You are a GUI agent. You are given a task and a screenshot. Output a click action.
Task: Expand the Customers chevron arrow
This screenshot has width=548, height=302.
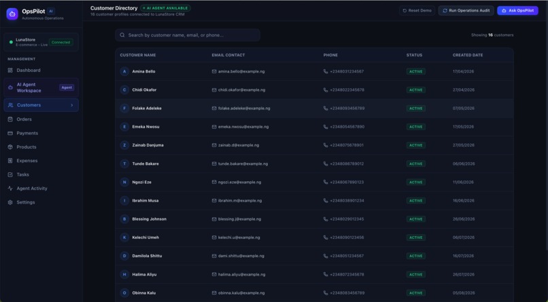click(72, 105)
